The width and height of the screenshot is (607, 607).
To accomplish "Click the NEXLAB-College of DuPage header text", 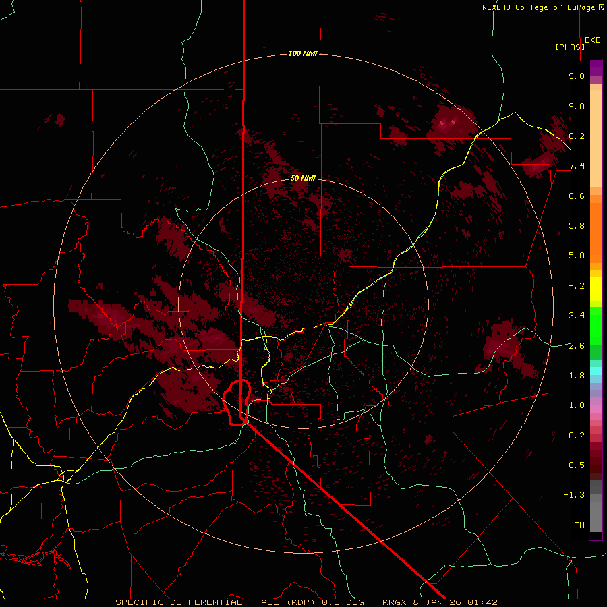I will pyautogui.click(x=538, y=7).
